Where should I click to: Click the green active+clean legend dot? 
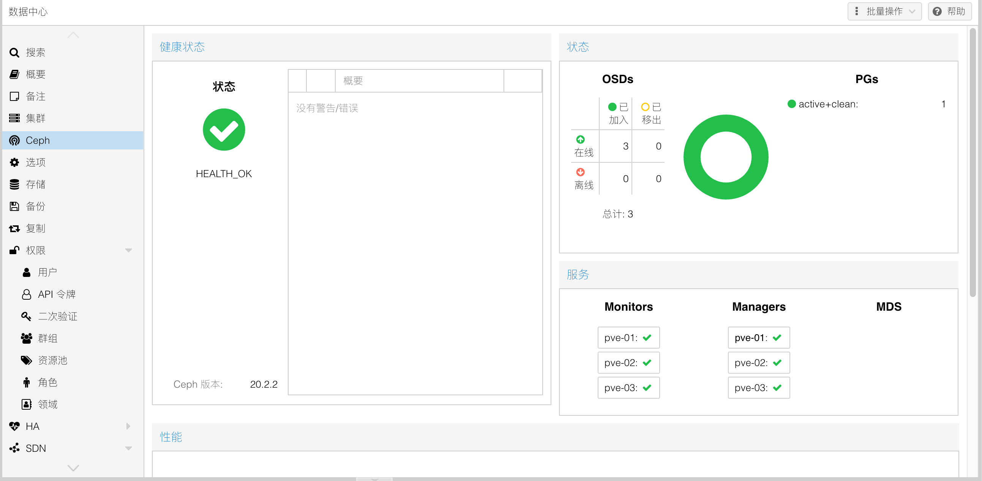click(792, 104)
